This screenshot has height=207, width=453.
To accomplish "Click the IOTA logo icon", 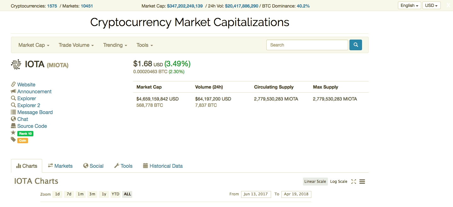I will pos(16,64).
